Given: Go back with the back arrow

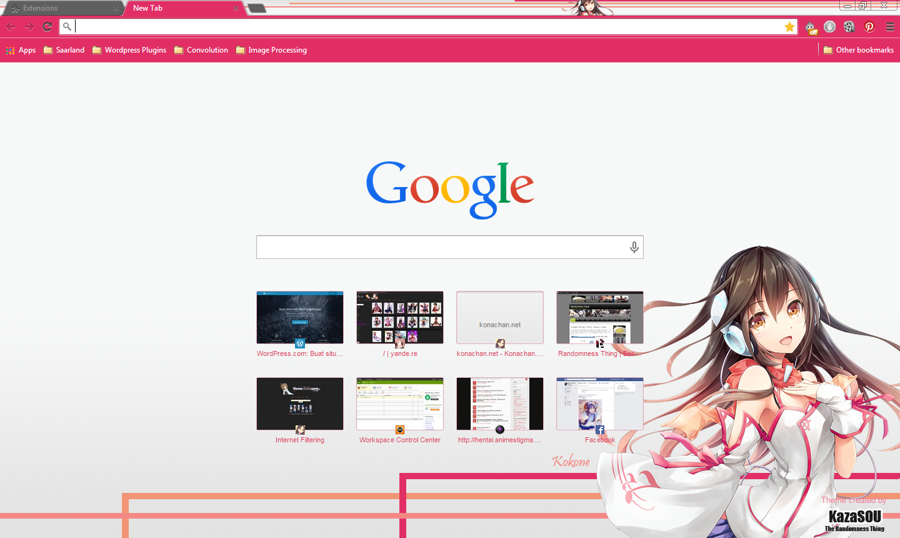Looking at the screenshot, I should pyautogui.click(x=11, y=26).
